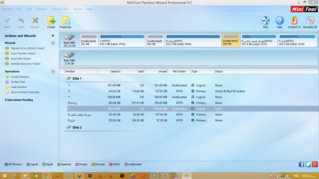
Task: Sort by the Status column header
Action: [x=266, y=71]
